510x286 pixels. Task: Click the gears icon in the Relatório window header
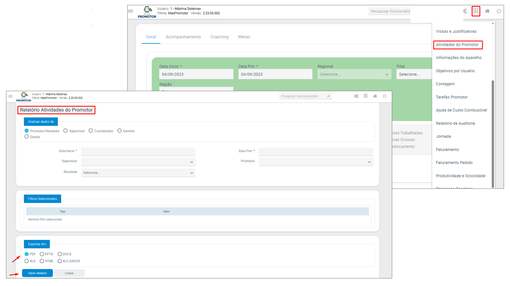[356, 96]
